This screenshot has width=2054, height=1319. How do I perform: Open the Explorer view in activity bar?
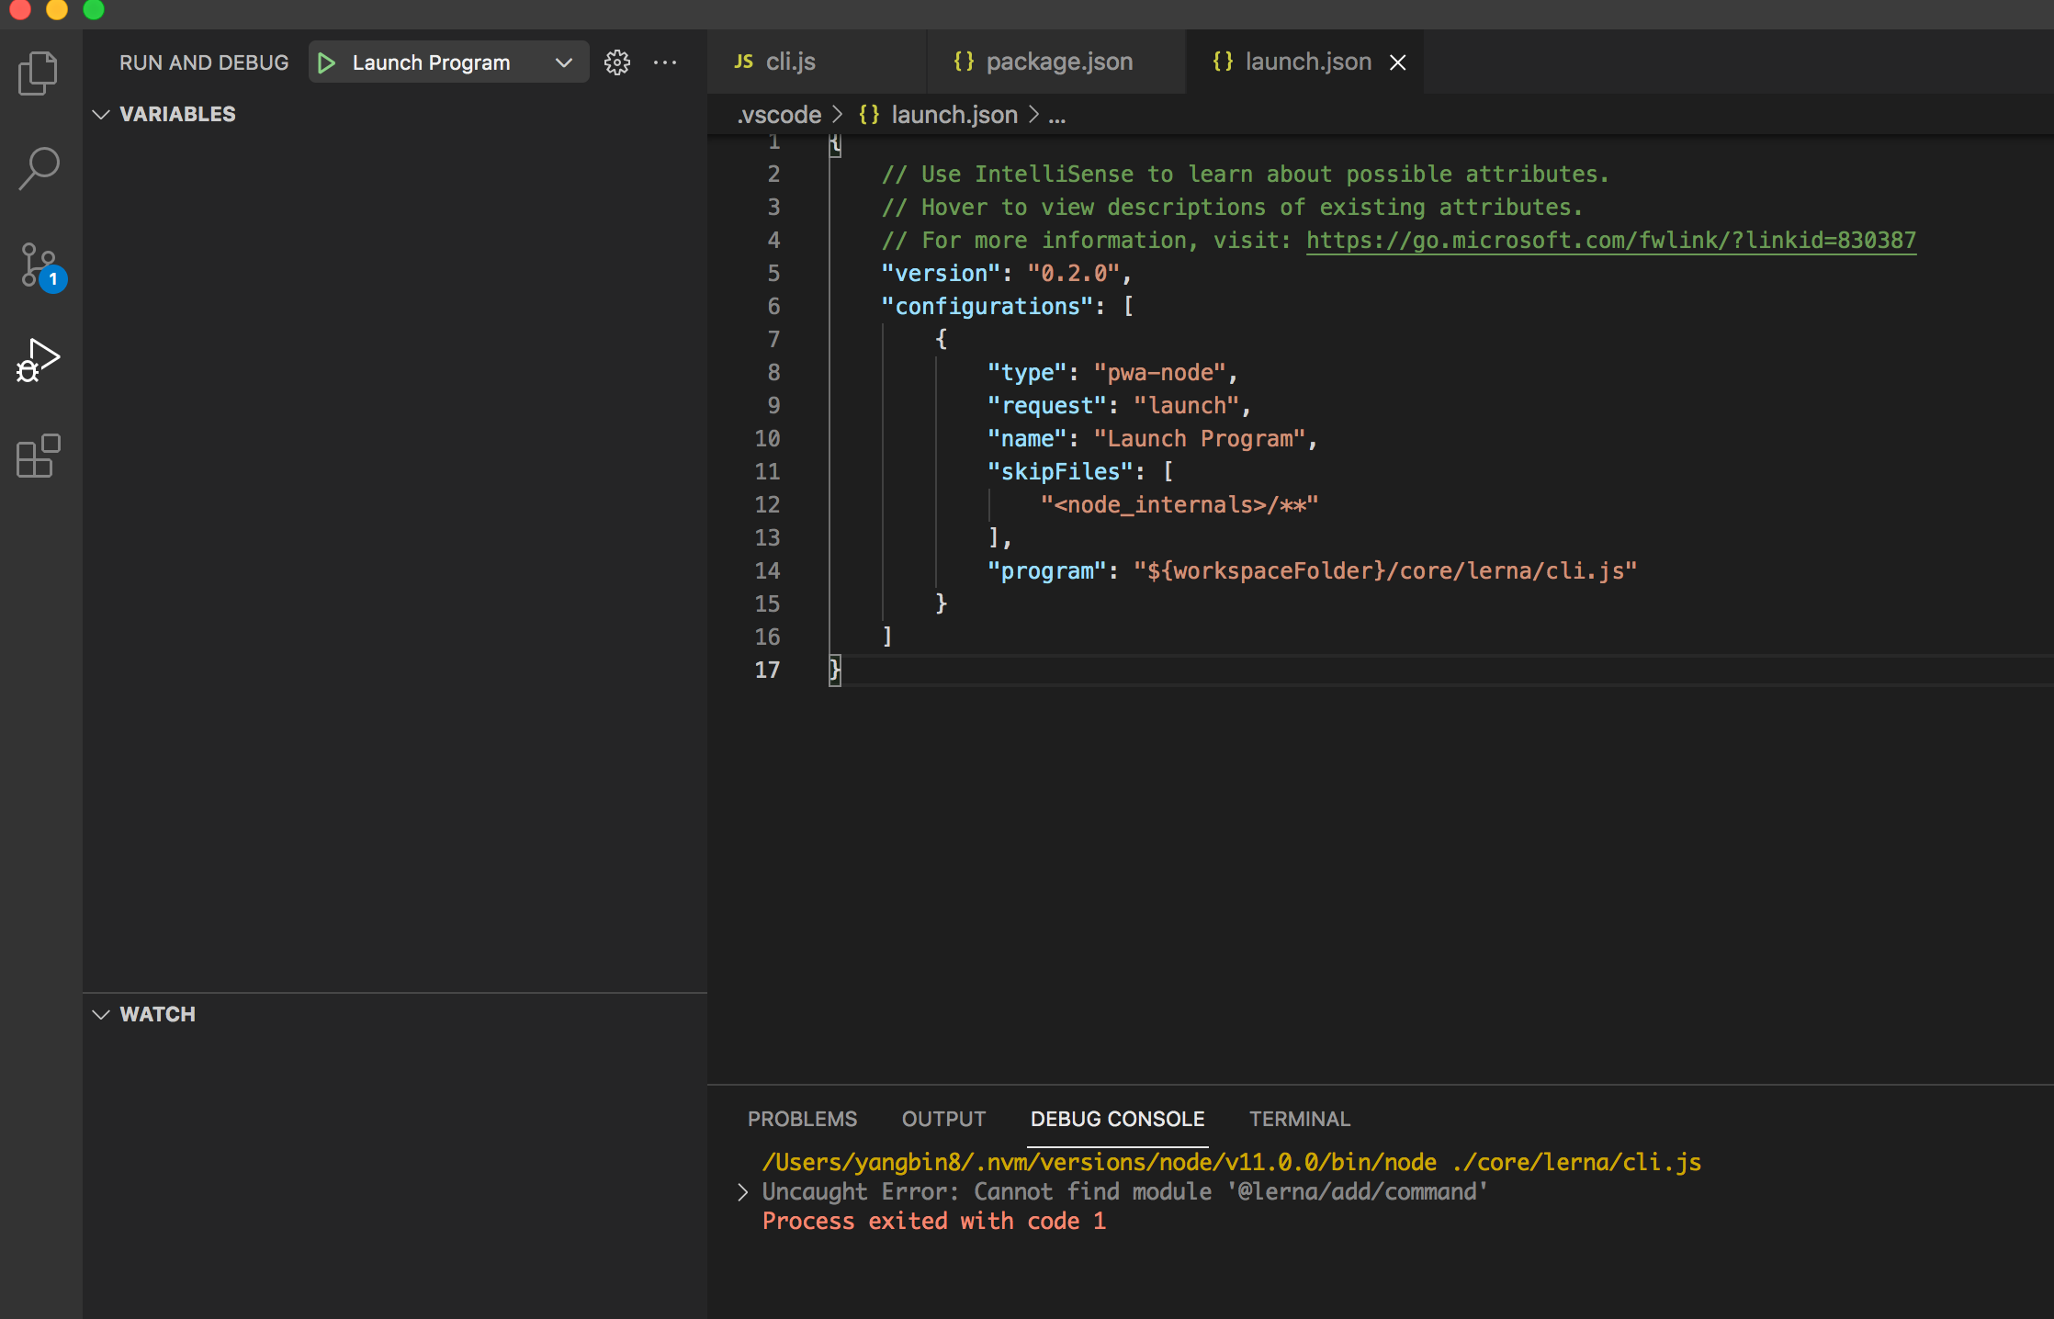(x=38, y=73)
